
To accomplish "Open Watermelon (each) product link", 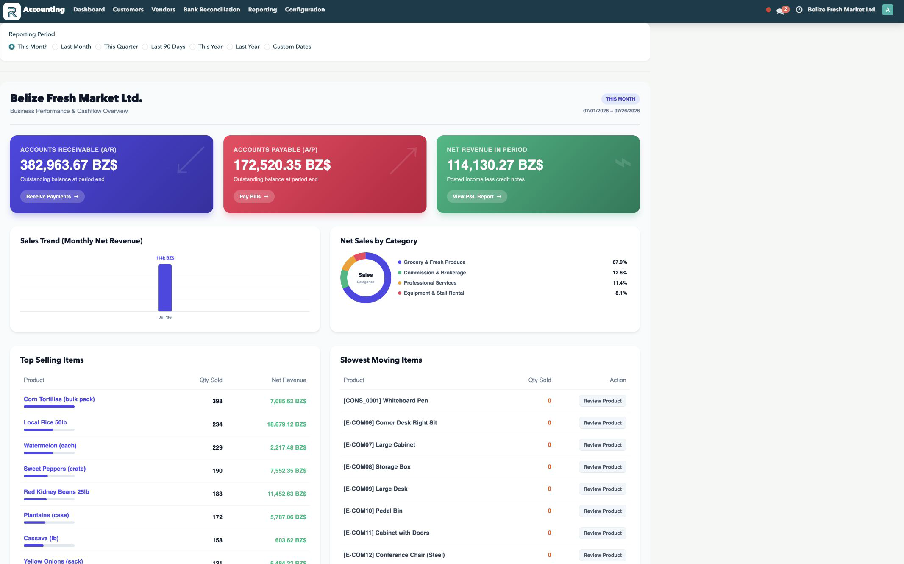I will click(50, 445).
